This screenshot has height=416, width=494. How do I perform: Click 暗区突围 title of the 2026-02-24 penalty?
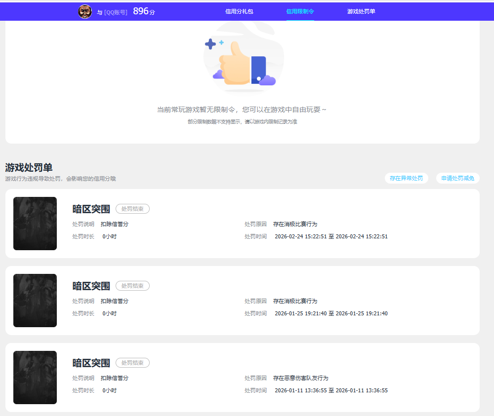click(x=91, y=209)
